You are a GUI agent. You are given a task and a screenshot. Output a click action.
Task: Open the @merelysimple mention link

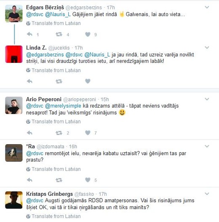[63, 106]
